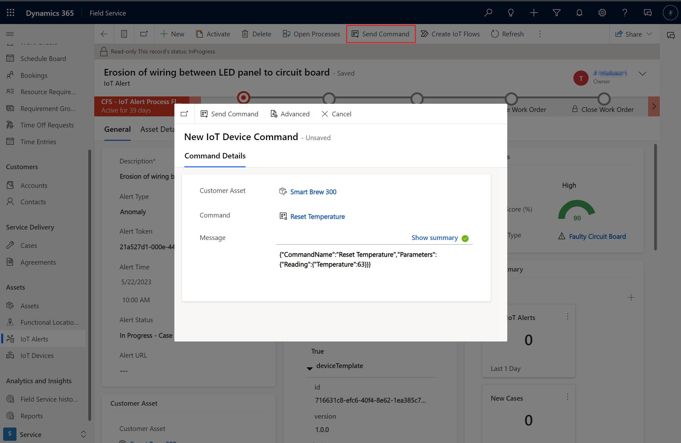
Task: Expand the more options ellipsis menu
Action: coord(540,34)
